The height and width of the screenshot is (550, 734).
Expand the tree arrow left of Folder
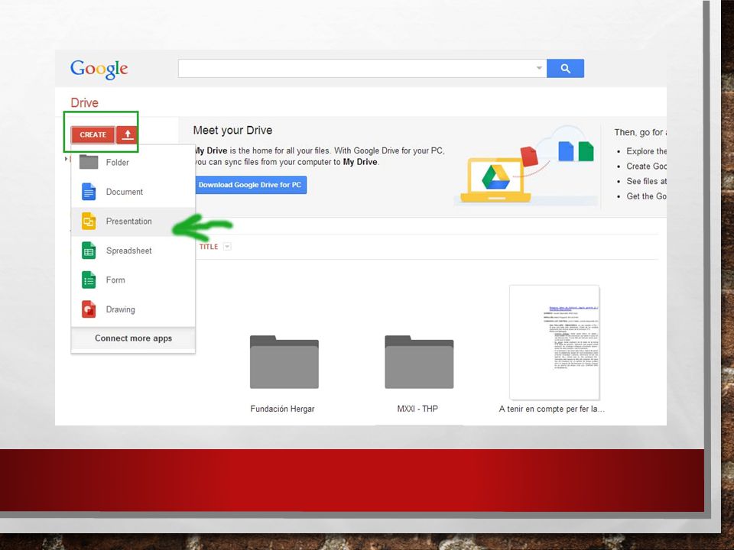click(x=66, y=159)
